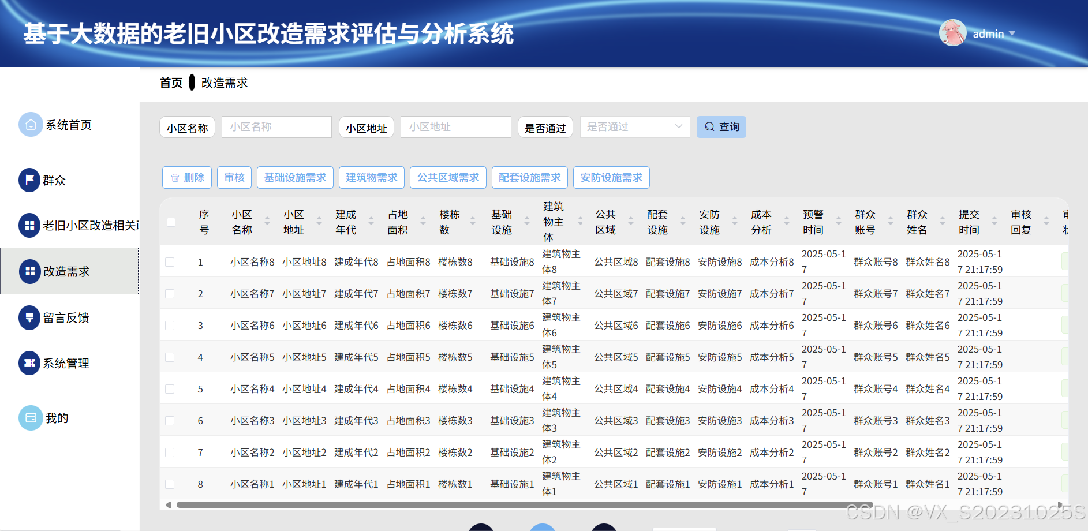Click the 配套设施需求 button
1088x531 pixels.
pos(530,178)
